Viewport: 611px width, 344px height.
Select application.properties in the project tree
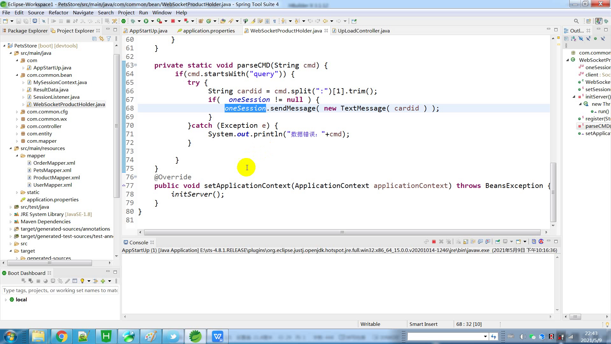53,199
